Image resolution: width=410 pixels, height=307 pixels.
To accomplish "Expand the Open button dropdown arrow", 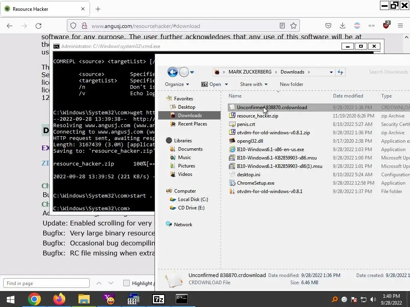I will (x=227, y=84).
